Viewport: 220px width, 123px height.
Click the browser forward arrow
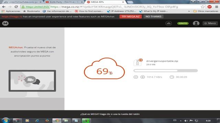[x=10, y=7]
